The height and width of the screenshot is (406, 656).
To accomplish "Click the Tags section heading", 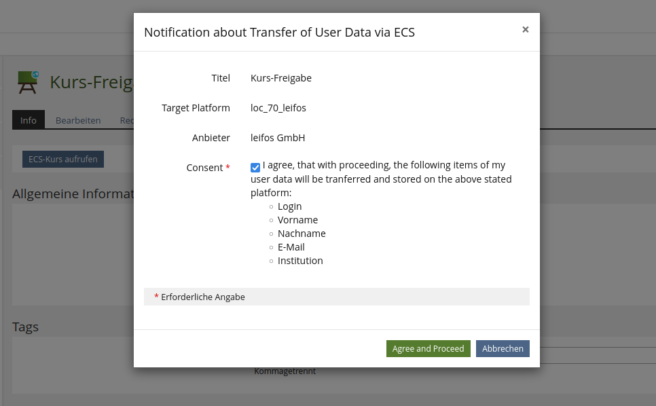I will (x=25, y=327).
